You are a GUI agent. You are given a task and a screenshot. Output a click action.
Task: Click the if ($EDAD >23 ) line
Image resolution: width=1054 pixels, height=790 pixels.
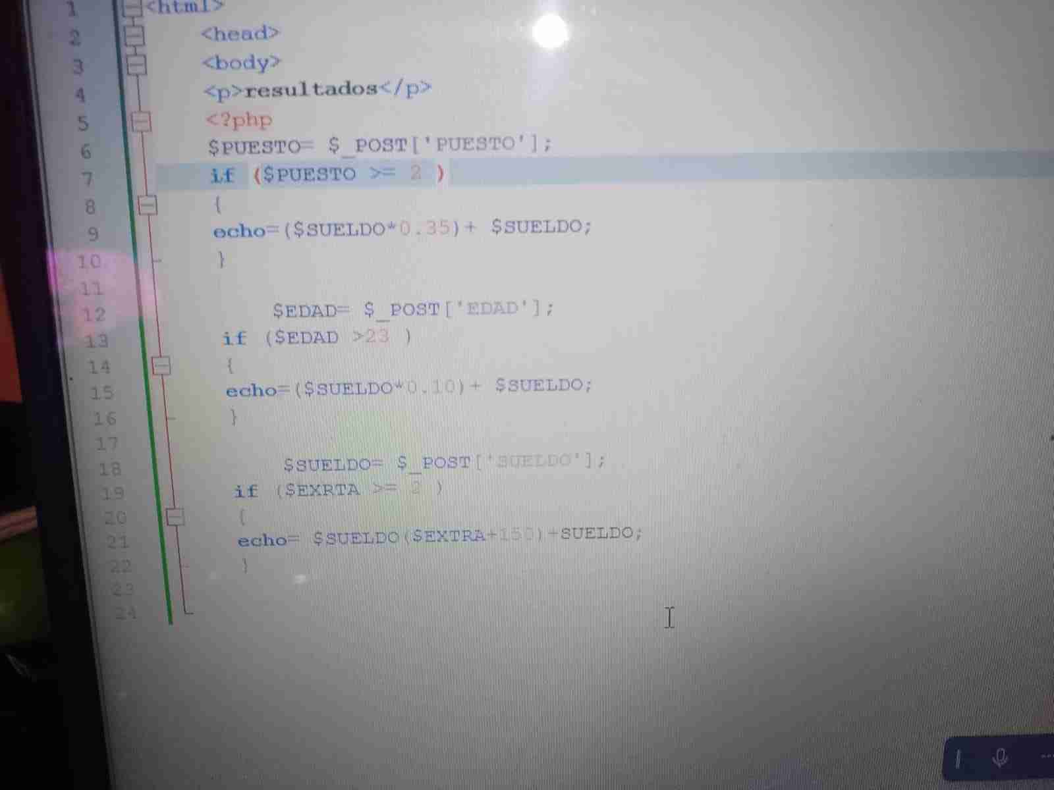point(317,338)
